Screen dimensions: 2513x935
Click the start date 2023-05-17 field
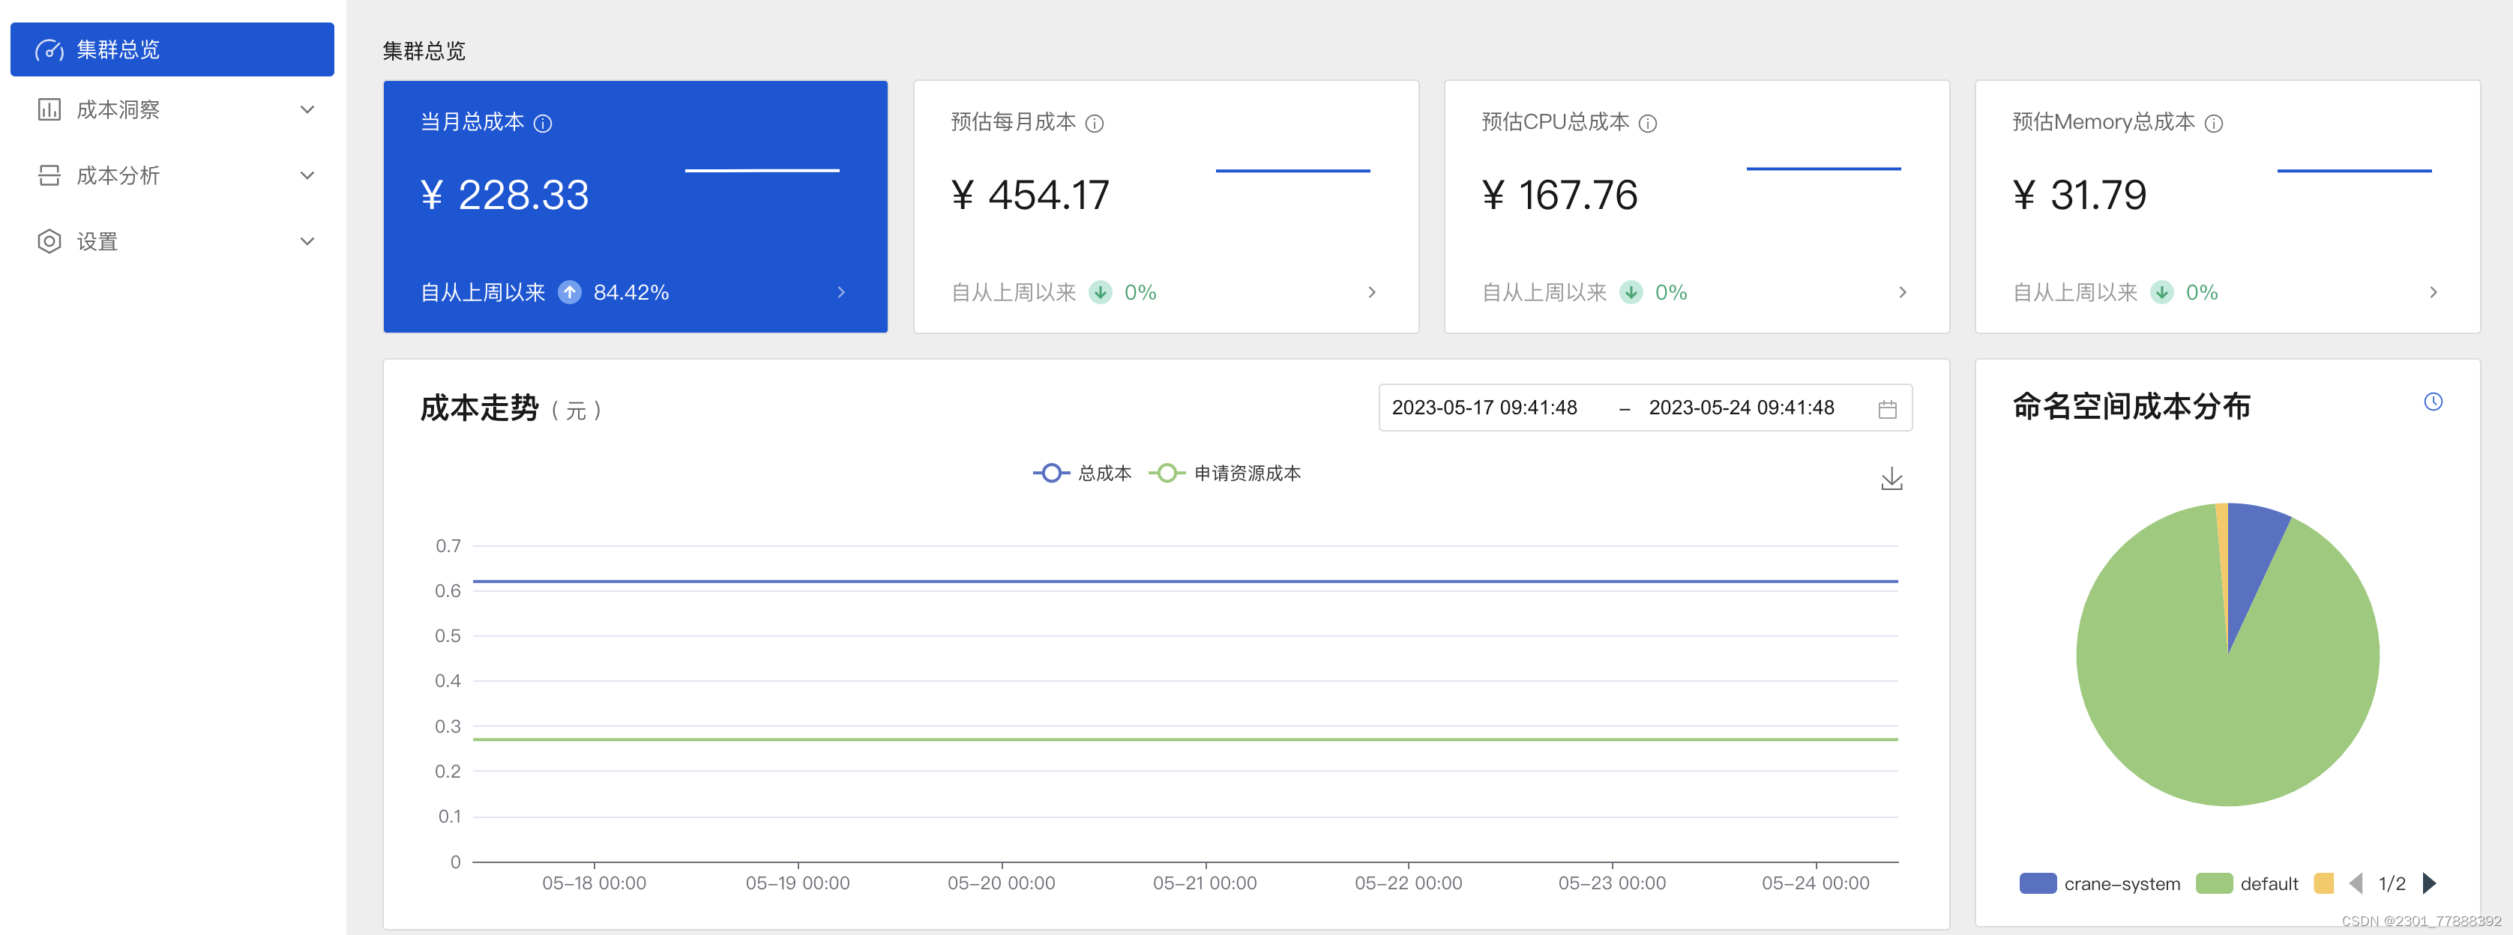[1484, 408]
